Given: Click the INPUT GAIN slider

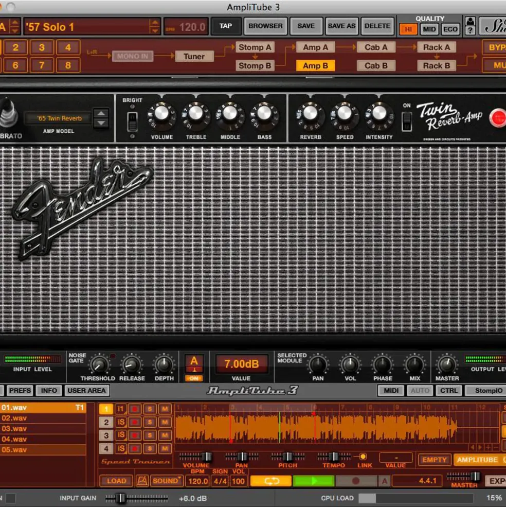Looking at the screenshot, I should [x=136, y=498].
